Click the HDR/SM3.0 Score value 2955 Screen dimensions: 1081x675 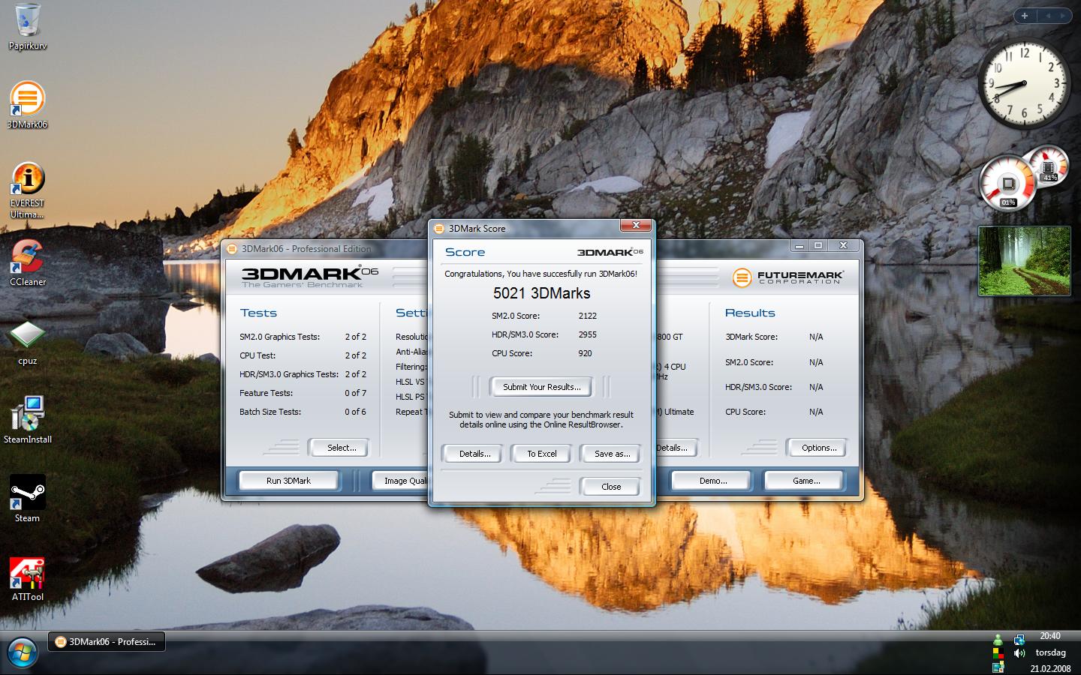587,334
